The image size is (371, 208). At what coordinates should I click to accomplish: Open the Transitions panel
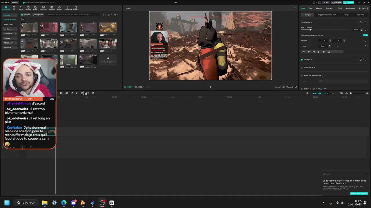43,8
